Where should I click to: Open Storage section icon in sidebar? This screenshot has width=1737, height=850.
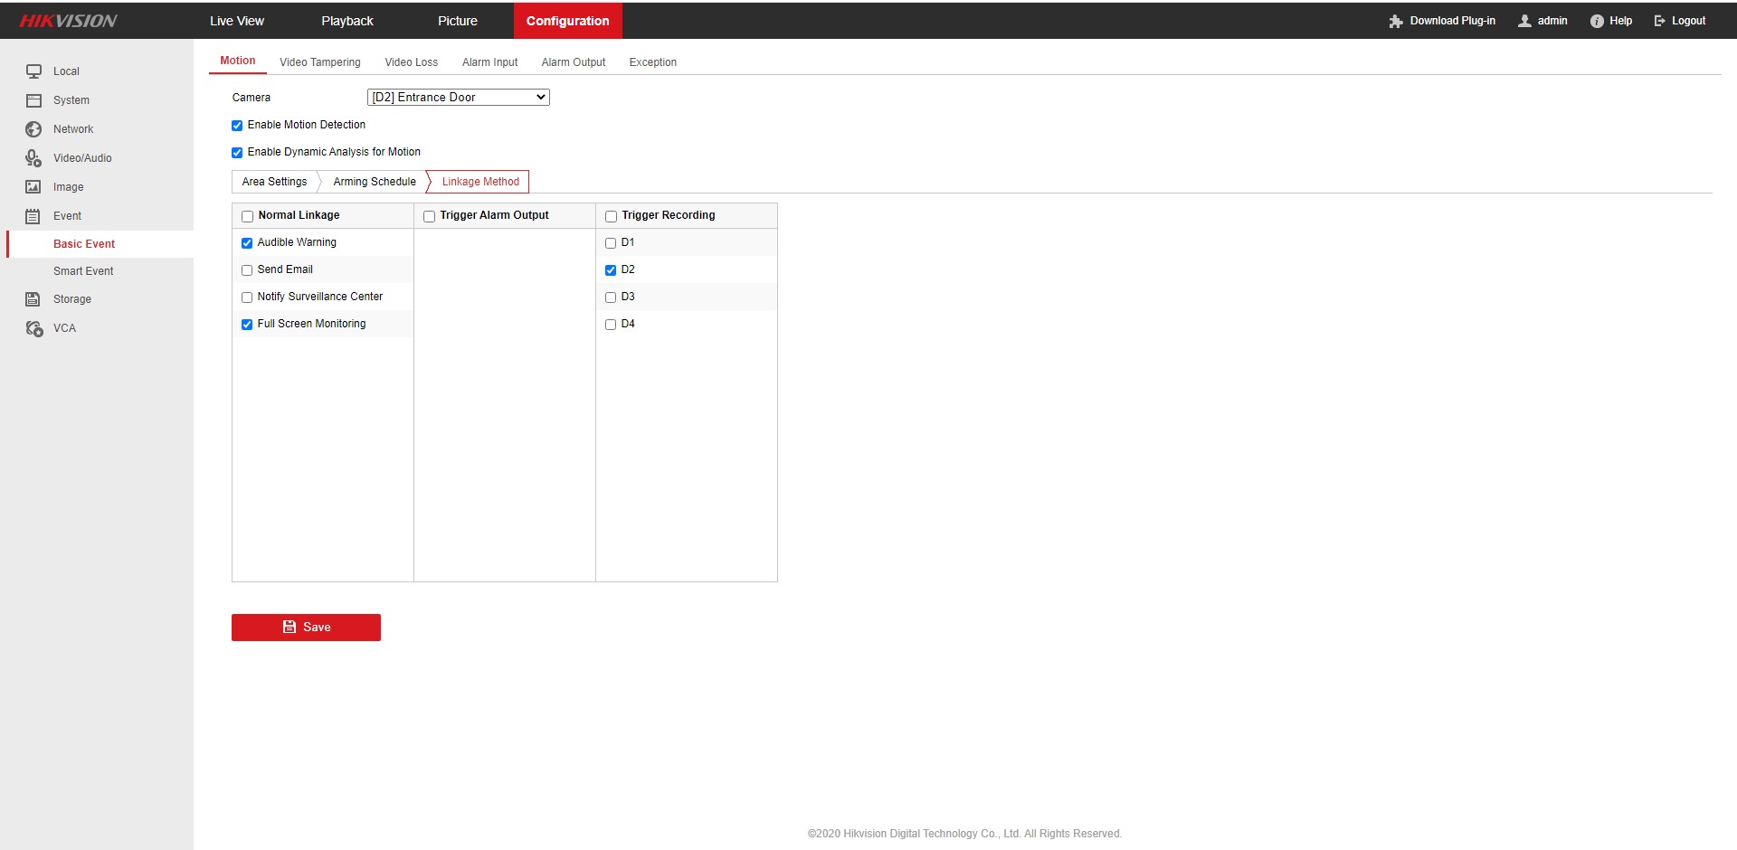(x=33, y=299)
